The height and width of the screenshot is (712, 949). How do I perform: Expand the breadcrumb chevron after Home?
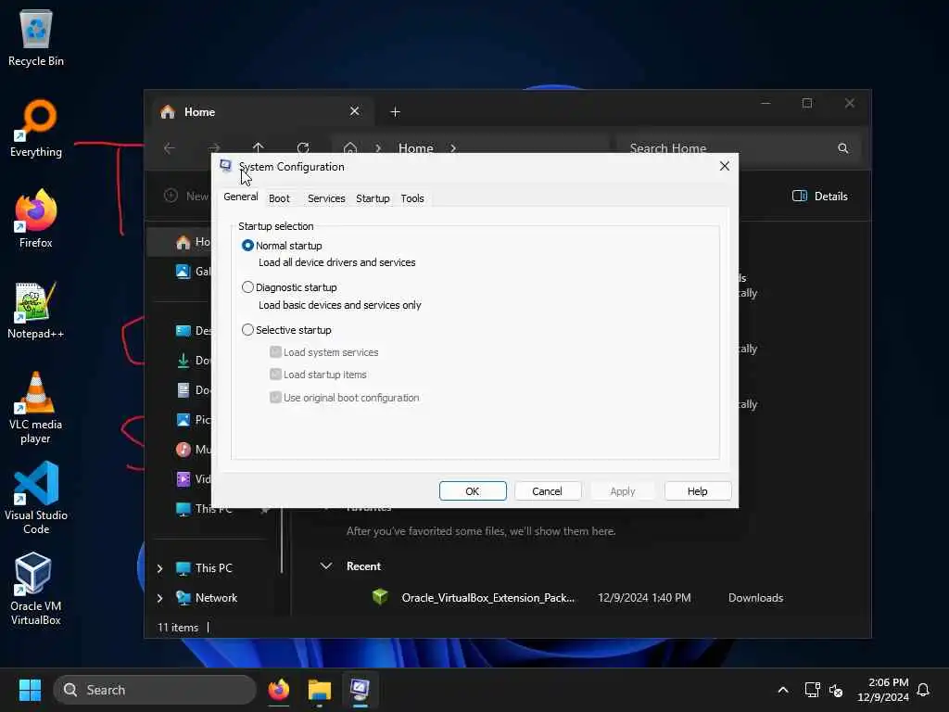point(453,148)
